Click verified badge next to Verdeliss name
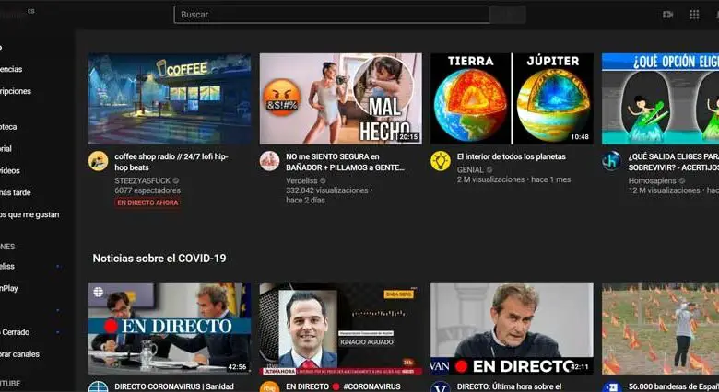 pyautogui.click(x=323, y=180)
